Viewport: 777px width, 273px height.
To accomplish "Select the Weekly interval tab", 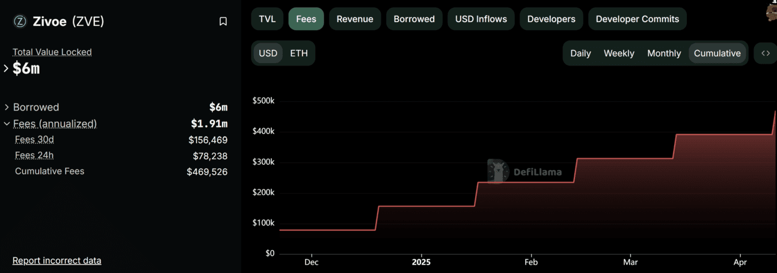I will pyautogui.click(x=619, y=53).
